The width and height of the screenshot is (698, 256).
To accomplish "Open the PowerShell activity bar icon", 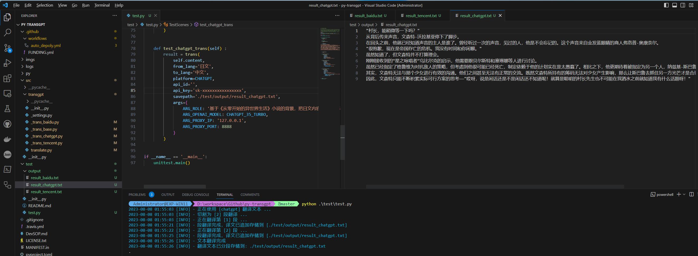I will pyautogui.click(x=7, y=169).
